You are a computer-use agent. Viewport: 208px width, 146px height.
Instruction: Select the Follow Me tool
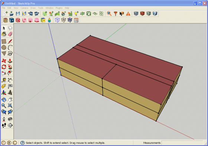(10, 67)
